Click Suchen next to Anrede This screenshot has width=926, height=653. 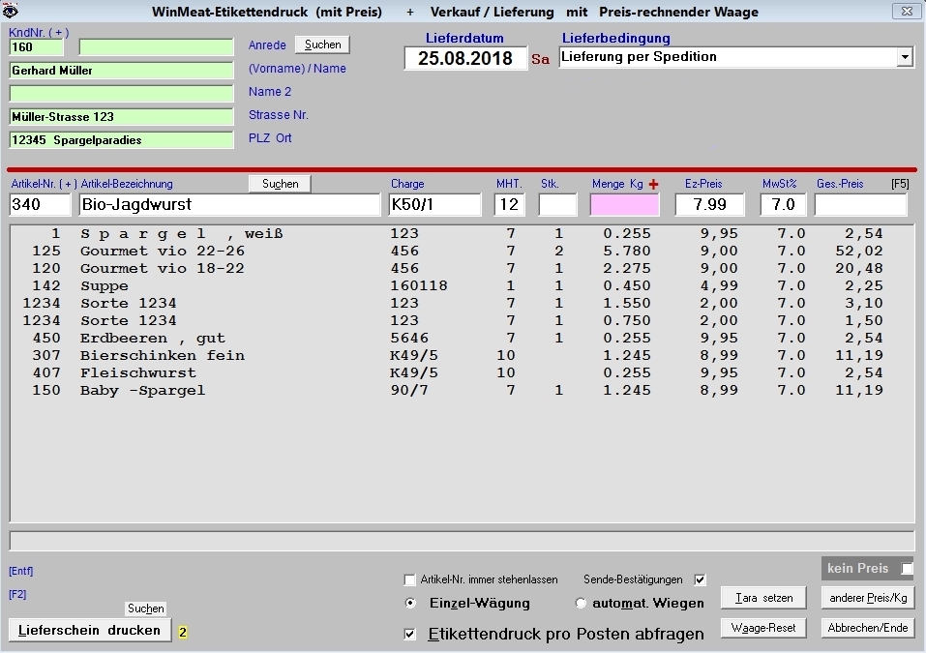point(322,45)
